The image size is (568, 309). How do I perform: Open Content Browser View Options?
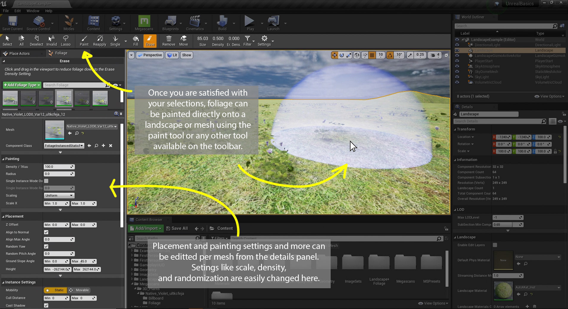click(433, 303)
